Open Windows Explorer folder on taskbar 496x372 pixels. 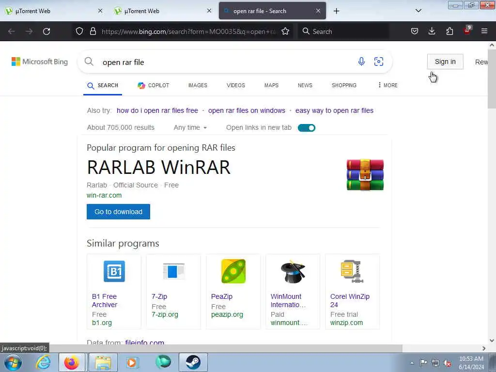[x=103, y=362]
